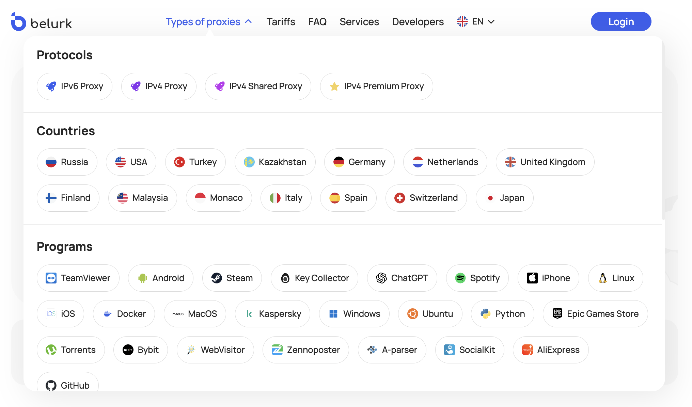Open the ChatGPT logo icon
This screenshot has height=407, width=692.
point(381,278)
